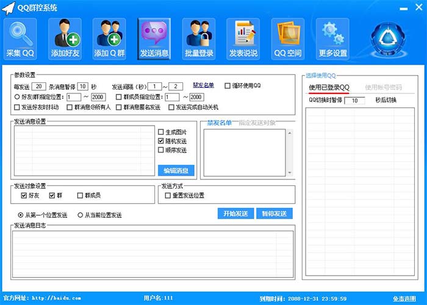Click 好友/群指定位置 start position field
Image resolution: width=427 pixels, height=305 pixels.
click(74, 97)
